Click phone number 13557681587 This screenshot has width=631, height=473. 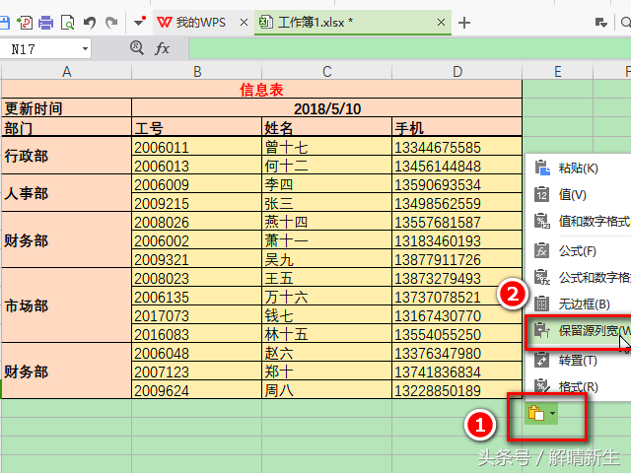coord(456,222)
